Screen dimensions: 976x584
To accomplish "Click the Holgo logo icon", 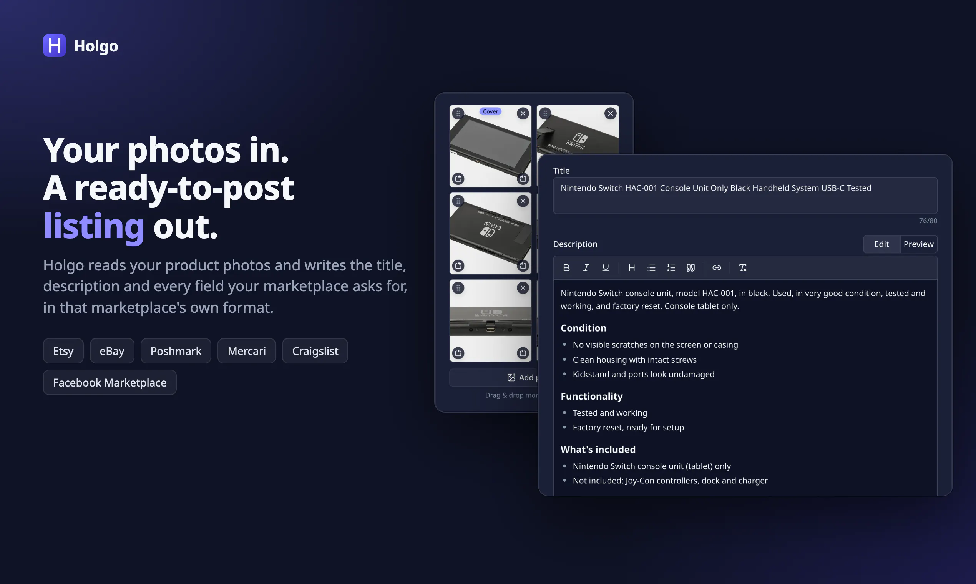I will (55, 46).
